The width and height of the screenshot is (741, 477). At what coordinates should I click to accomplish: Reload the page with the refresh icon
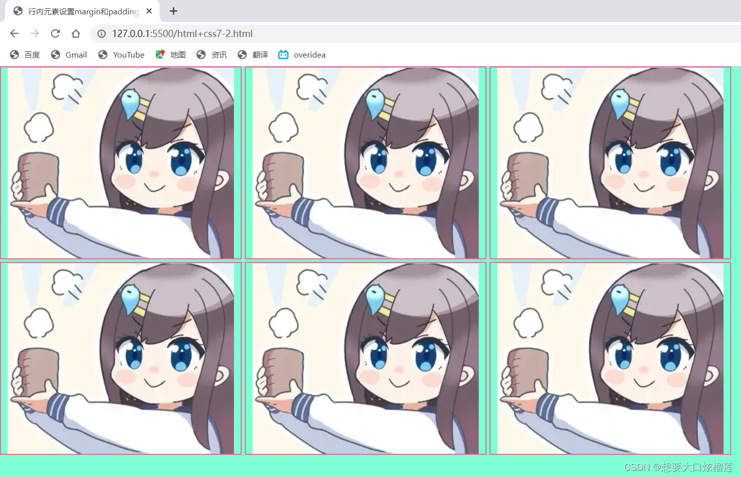point(56,33)
